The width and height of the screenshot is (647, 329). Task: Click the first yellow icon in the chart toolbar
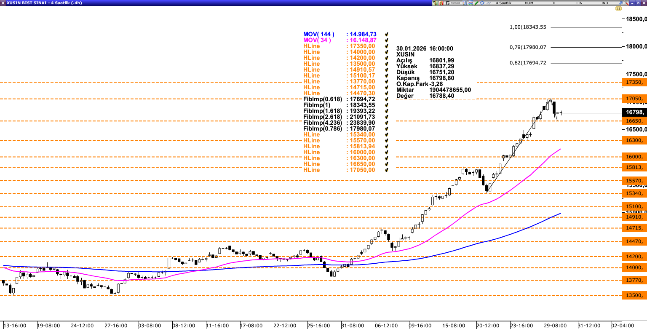[435, 3]
